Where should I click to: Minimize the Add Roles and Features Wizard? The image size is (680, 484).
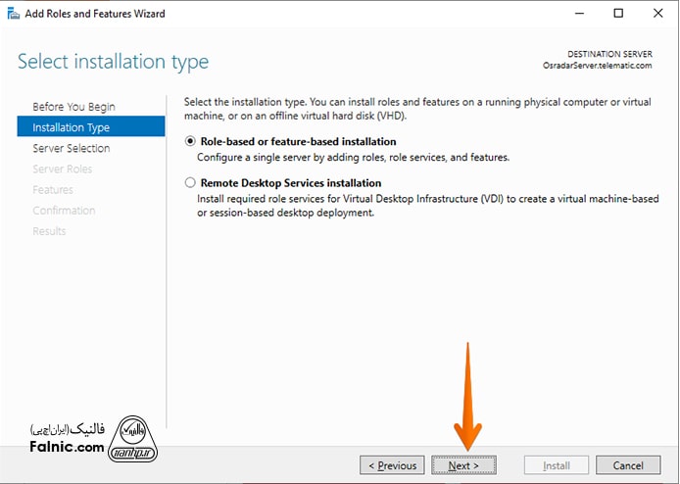pyautogui.click(x=573, y=14)
